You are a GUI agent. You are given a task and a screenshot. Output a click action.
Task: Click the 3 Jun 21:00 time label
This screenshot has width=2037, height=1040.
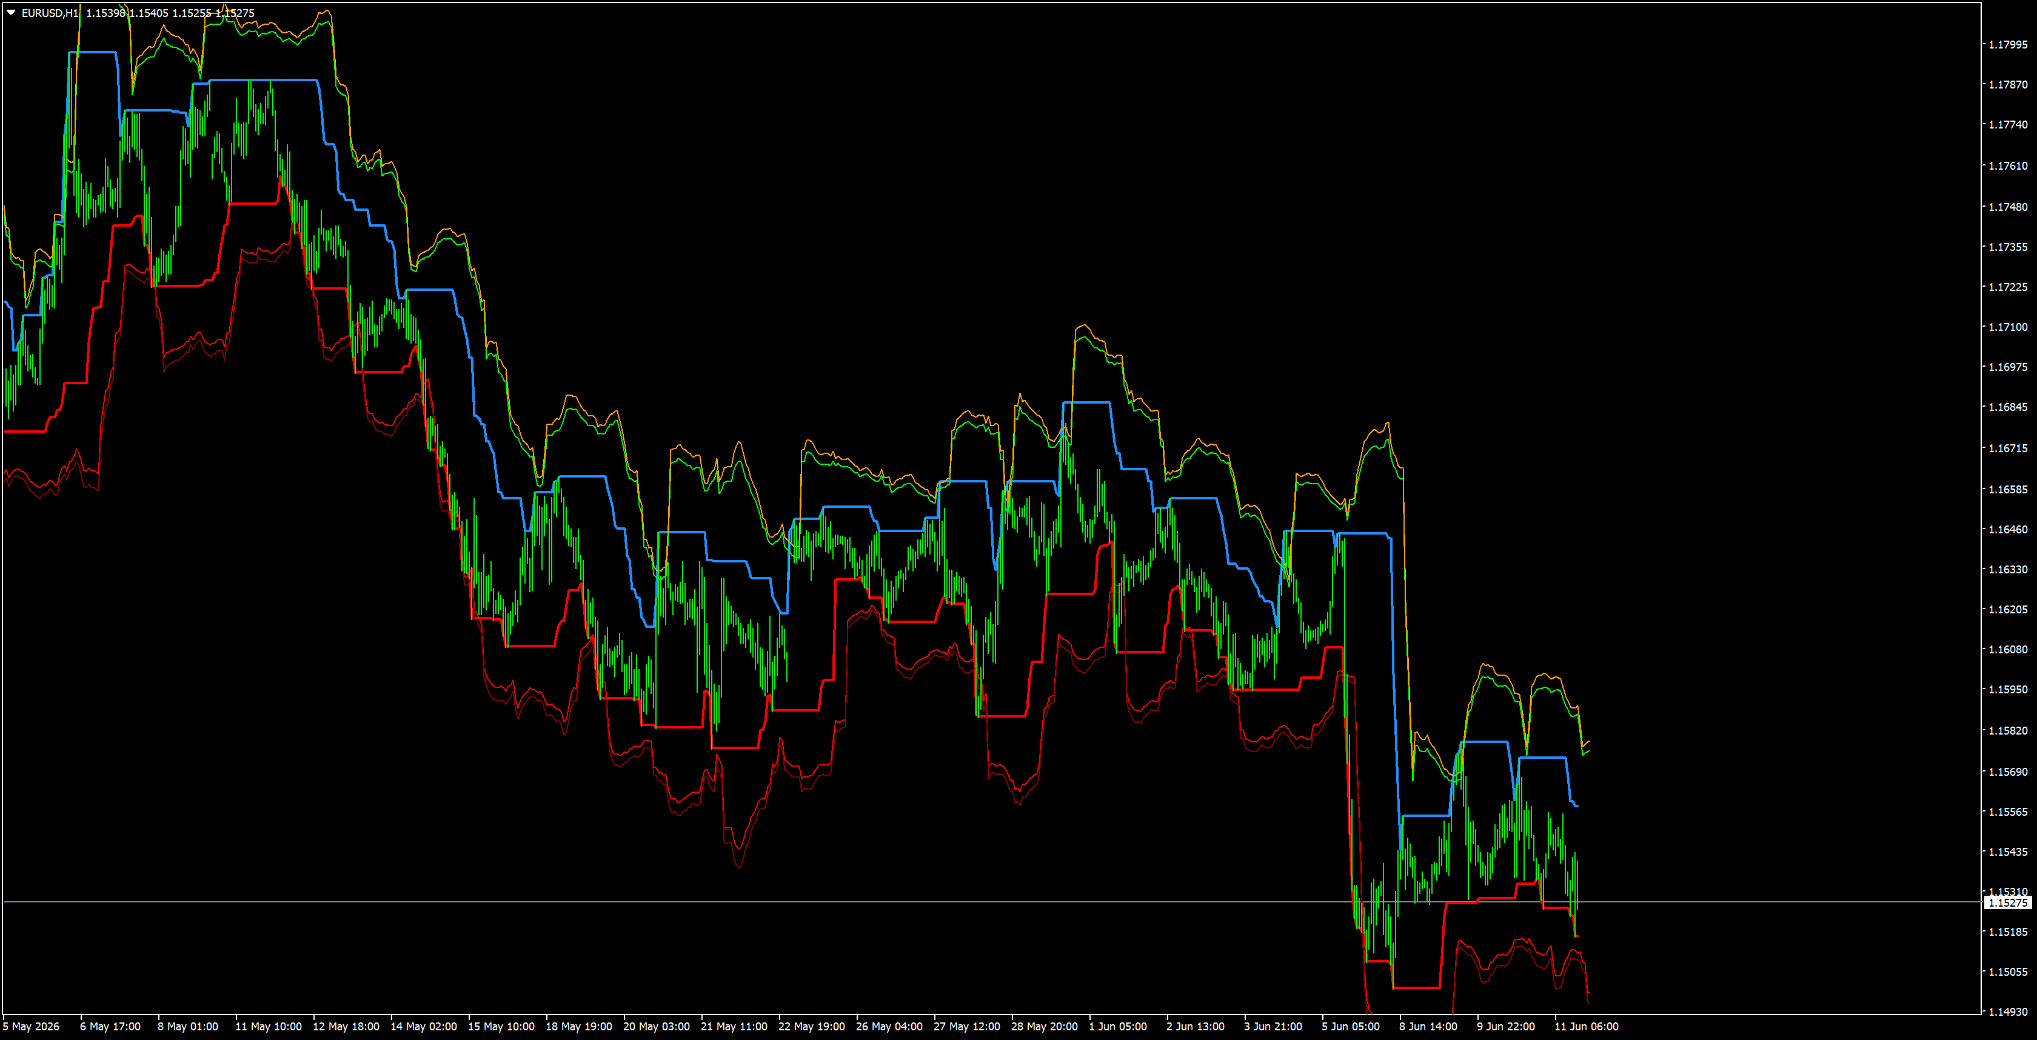tap(1273, 1027)
